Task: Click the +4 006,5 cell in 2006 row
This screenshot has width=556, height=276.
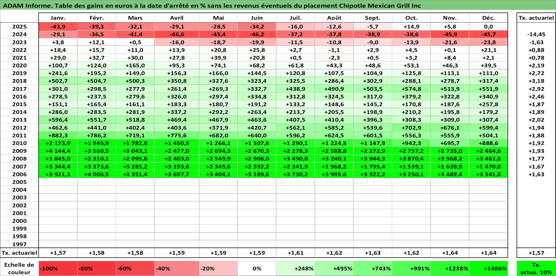Action: [x=96, y=174]
